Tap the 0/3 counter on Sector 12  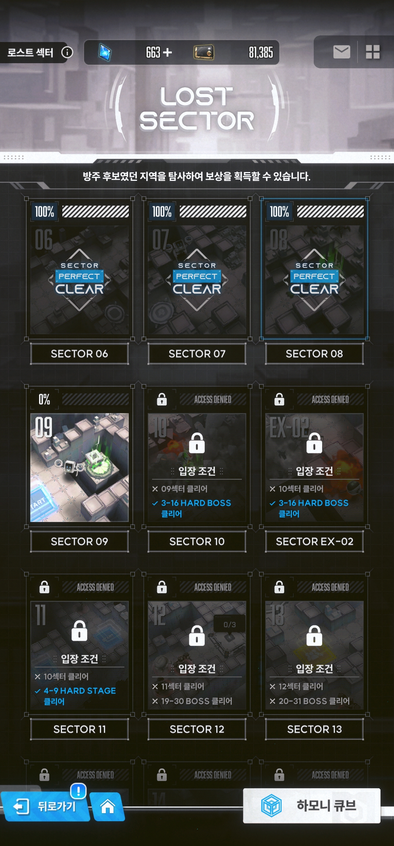(229, 625)
